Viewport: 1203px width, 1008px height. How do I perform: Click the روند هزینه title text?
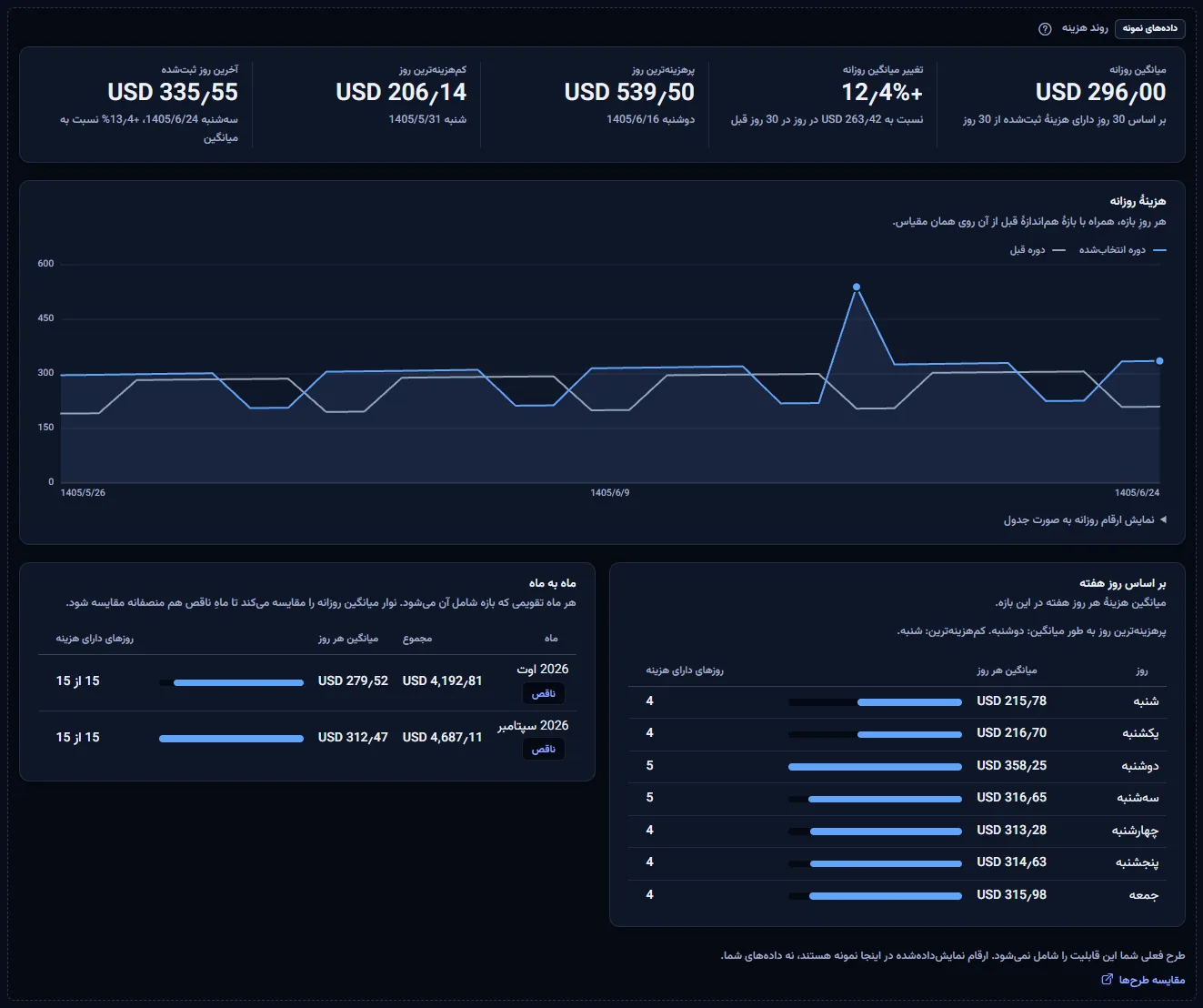(1085, 28)
